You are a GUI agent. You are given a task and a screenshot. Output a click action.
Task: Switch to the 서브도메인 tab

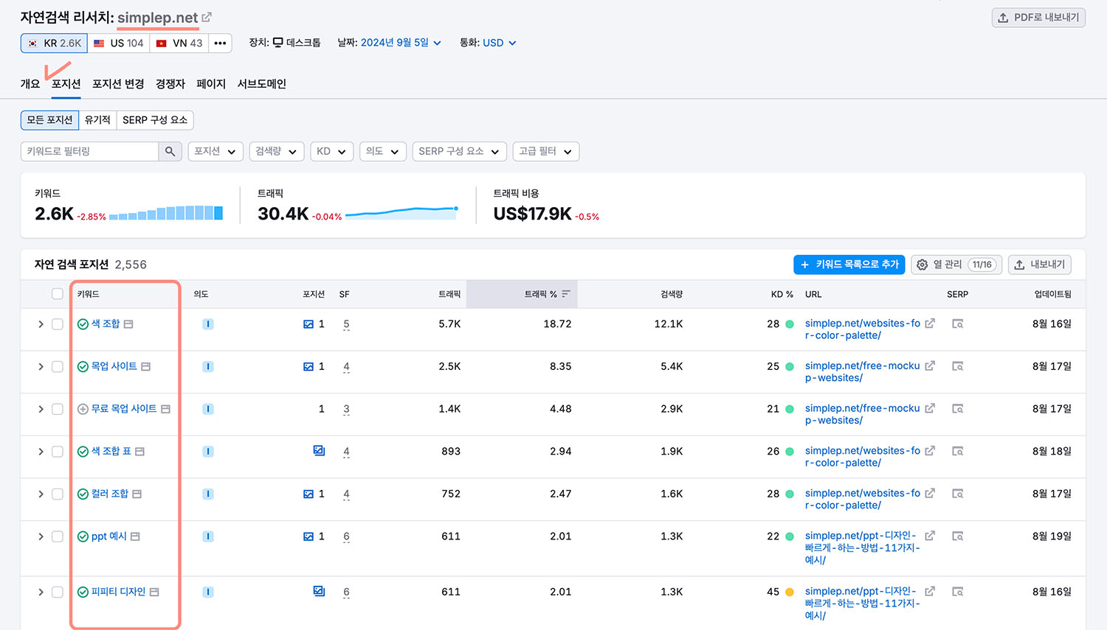pyautogui.click(x=262, y=84)
